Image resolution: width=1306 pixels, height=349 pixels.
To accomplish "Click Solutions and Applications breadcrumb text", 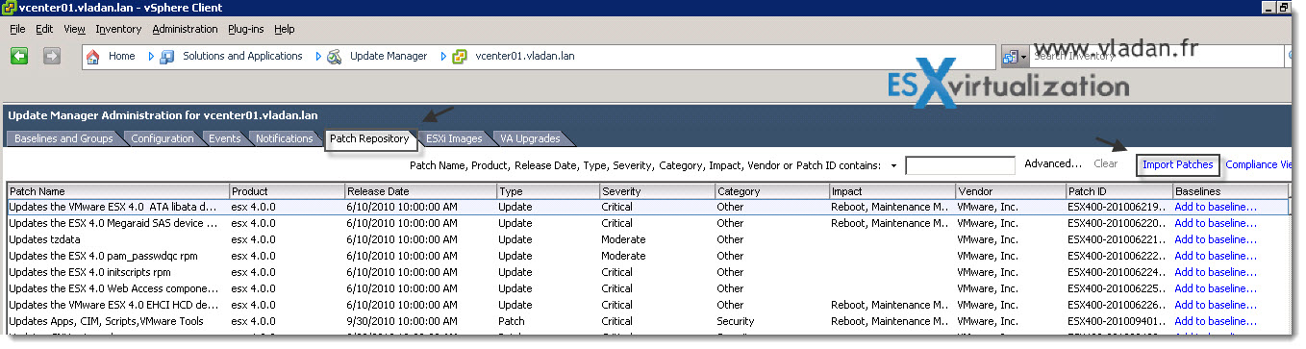I will click(242, 57).
